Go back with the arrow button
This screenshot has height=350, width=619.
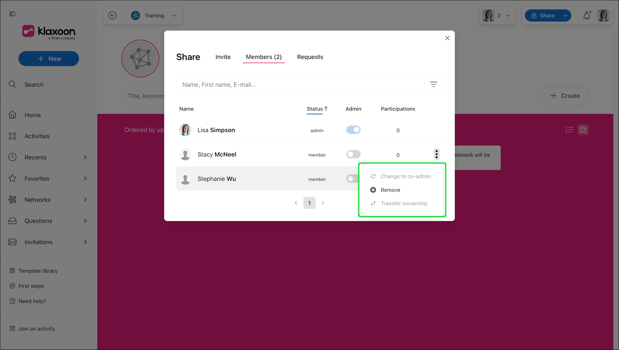pyautogui.click(x=112, y=15)
